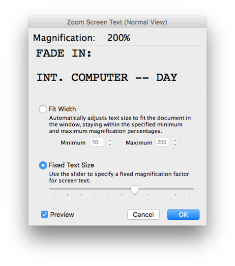Click the FADE IN: preview text
Screen dimensions: 235x266
[64, 53]
